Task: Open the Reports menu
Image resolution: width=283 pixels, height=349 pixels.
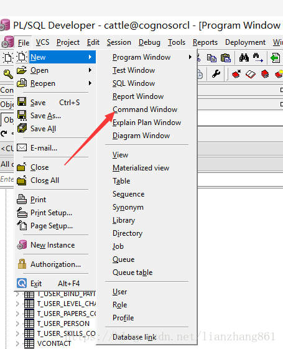Action: tap(205, 42)
